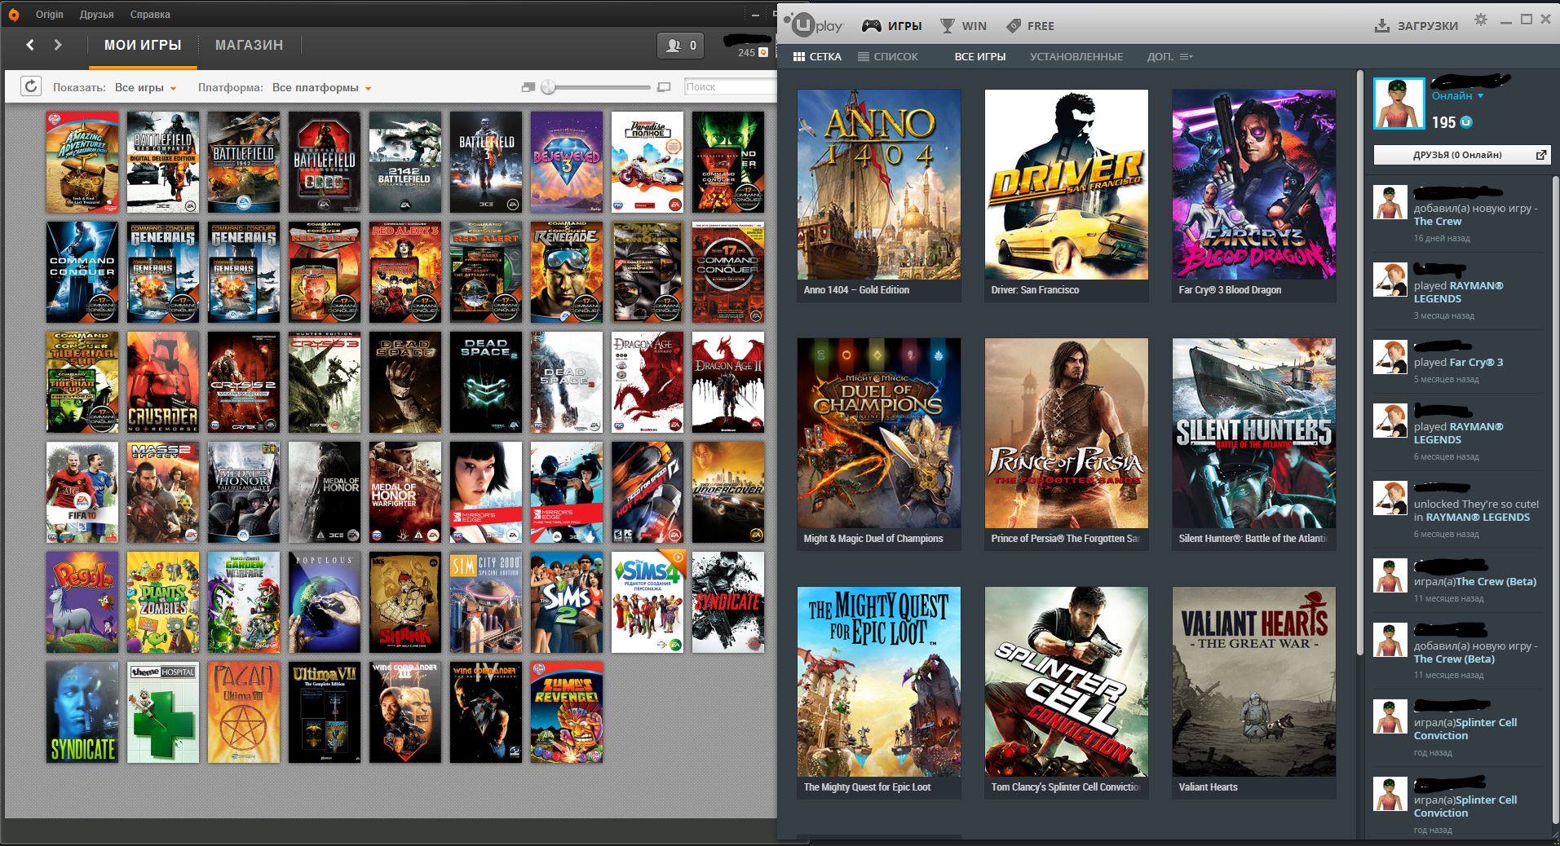Select the Bejeweled 3 cover
Screen dimensions: 1560x846
tap(567, 162)
